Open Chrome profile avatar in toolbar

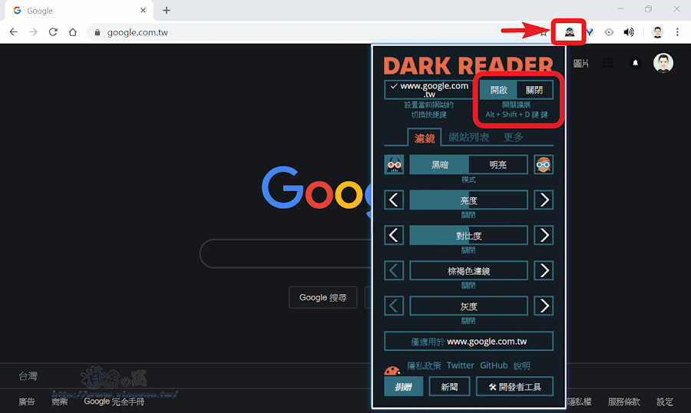click(x=657, y=32)
